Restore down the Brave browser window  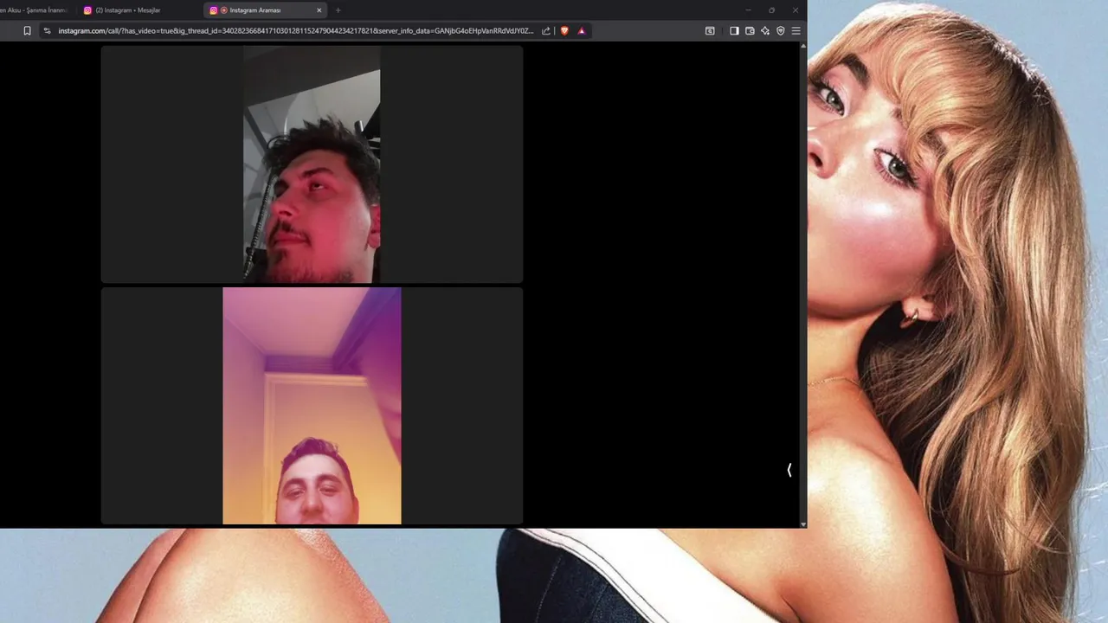pos(772,10)
